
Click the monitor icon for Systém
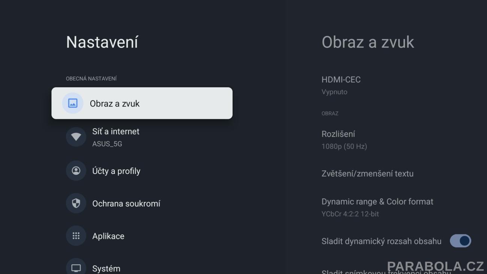click(76, 268)
